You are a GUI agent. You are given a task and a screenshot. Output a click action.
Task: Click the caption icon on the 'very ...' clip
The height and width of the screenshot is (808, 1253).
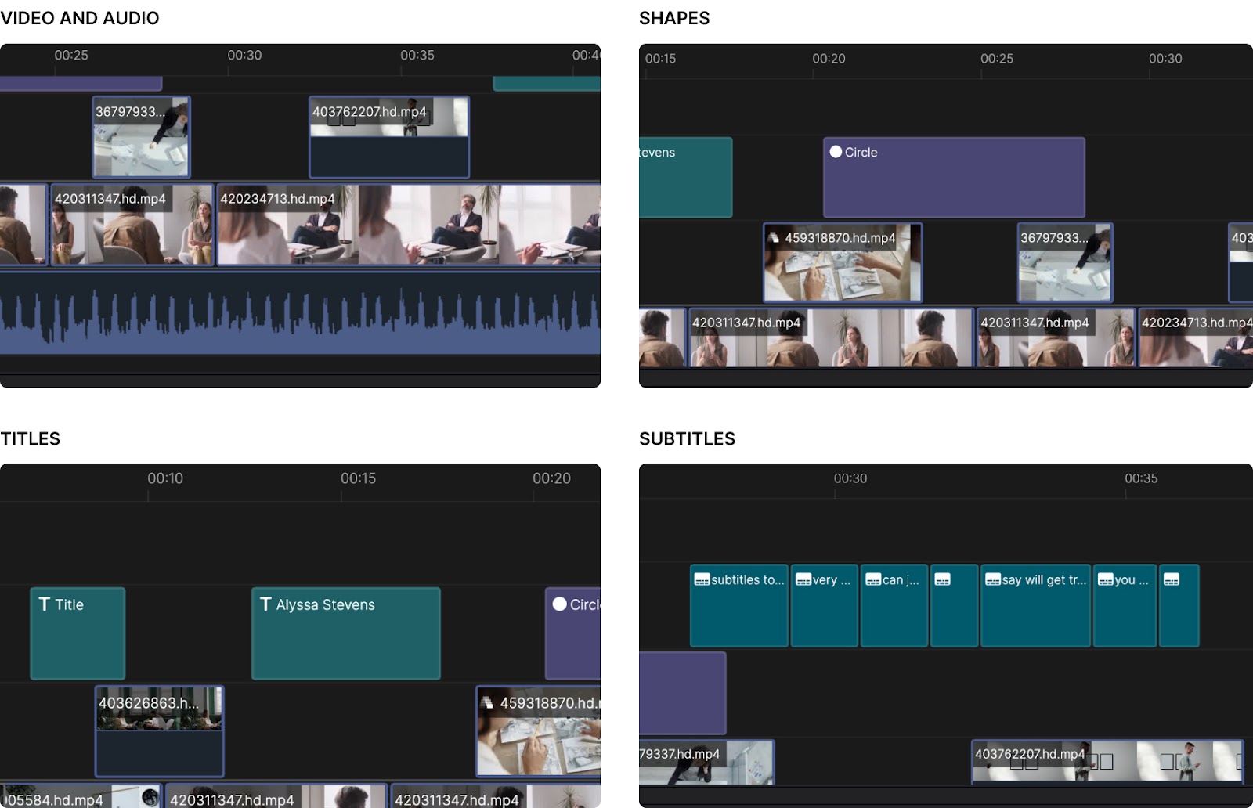[x=803, y=580]
